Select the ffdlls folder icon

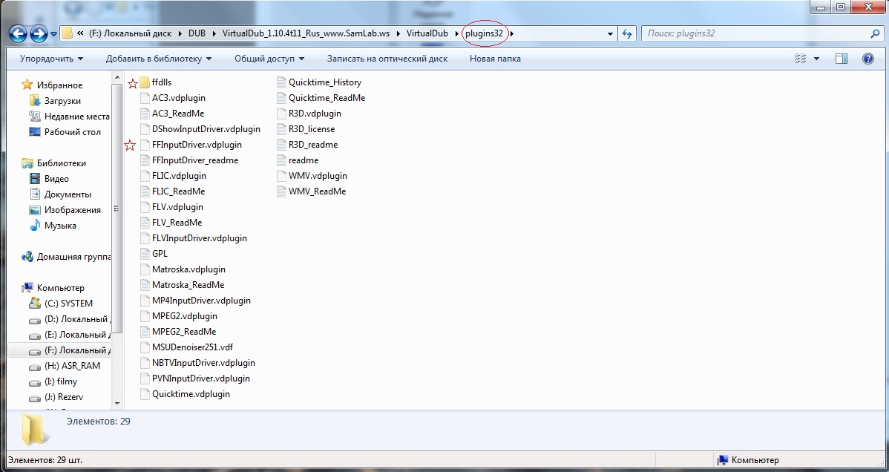144,82
